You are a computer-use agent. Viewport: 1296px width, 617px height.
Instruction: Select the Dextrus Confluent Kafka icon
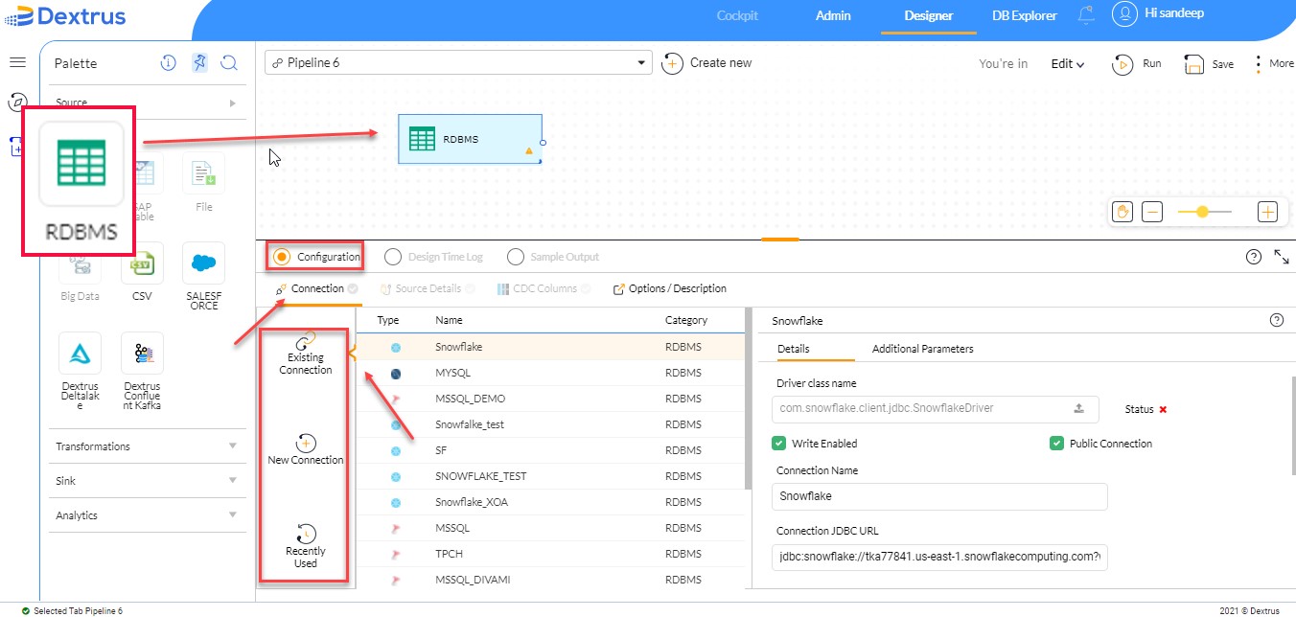(142, 354)
